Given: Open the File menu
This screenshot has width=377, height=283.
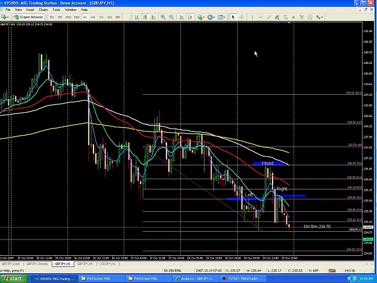Looking at the screenshot, I should click(x=8, y=10).
